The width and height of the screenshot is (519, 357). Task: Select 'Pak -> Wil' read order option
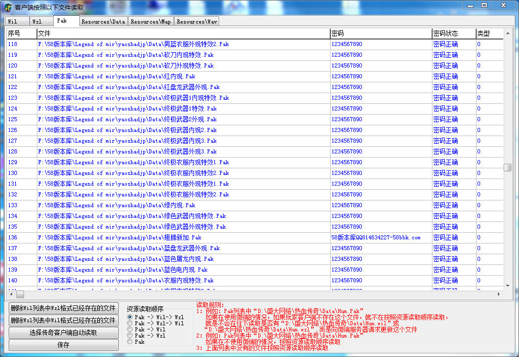click(130, 330)
